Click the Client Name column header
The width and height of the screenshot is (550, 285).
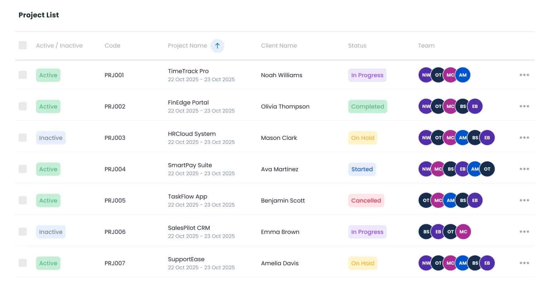(x=279, y=46)
